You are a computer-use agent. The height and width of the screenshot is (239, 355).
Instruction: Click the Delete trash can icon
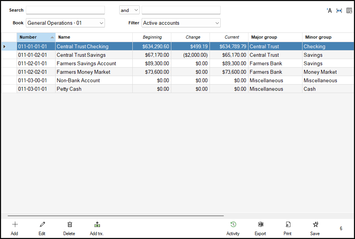click(x=69, y=224)
